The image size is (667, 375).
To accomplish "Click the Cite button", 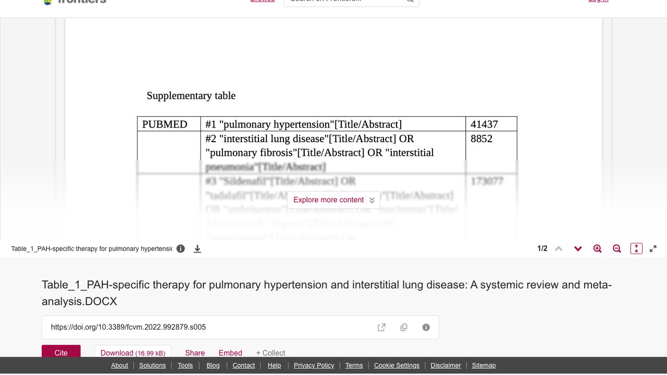I will coord(61,352).
